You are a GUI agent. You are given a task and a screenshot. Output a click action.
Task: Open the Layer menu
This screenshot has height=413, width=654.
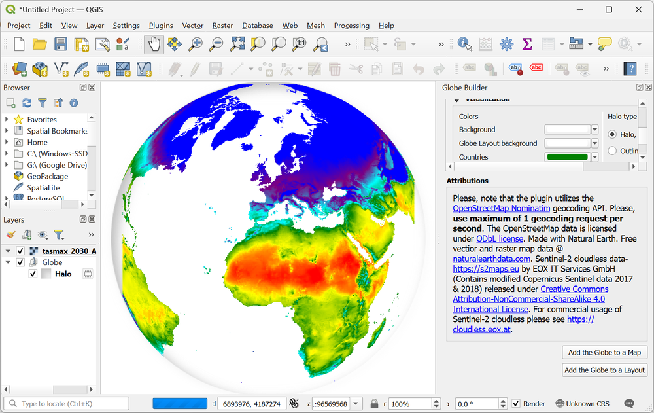(x=95, y=26)
